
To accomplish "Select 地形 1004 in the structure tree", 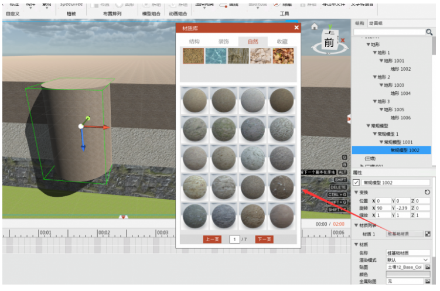I will (x=401, y=94).
